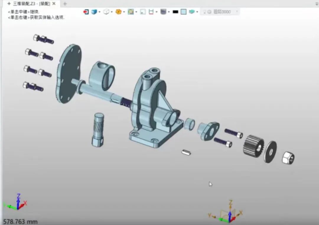This screenshot has width=319, height=225.
Task: Select the flat washer beside the hex nut
Action: 270,152
